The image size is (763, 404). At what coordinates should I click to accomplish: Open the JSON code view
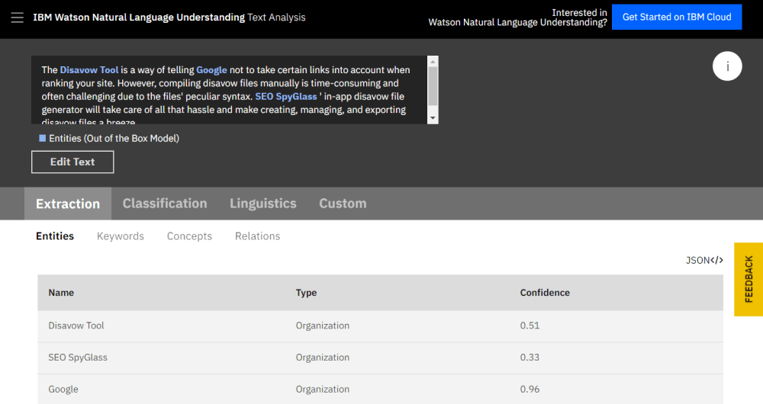(x=704, y=260)
